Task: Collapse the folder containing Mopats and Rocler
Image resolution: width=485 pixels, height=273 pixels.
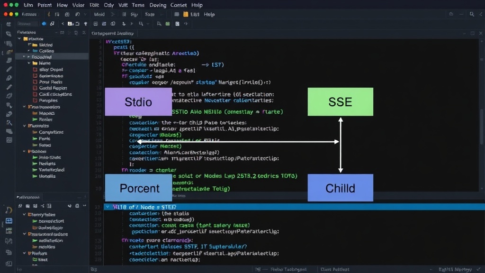Action: pyautogui.click(x=25, y=107)
